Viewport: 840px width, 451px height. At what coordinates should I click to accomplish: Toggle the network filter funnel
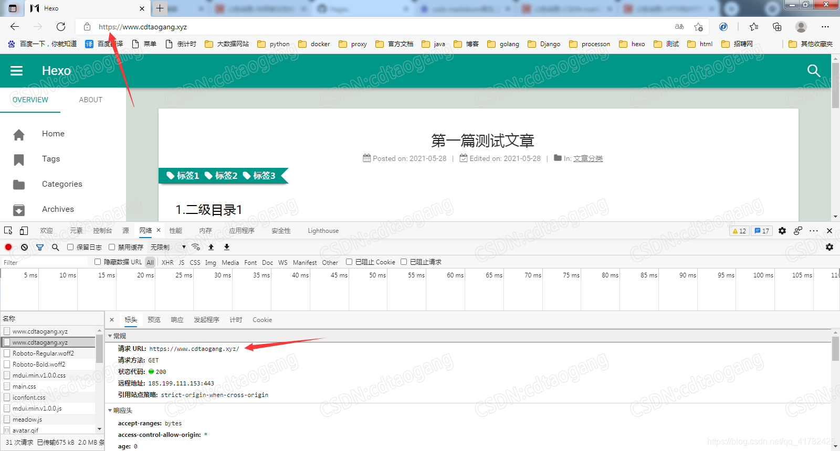tap(40, 247)
